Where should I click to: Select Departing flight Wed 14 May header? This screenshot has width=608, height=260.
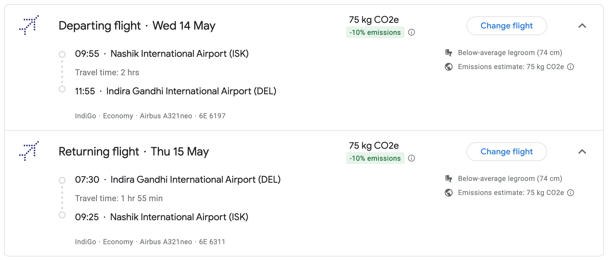pos(137,26)
